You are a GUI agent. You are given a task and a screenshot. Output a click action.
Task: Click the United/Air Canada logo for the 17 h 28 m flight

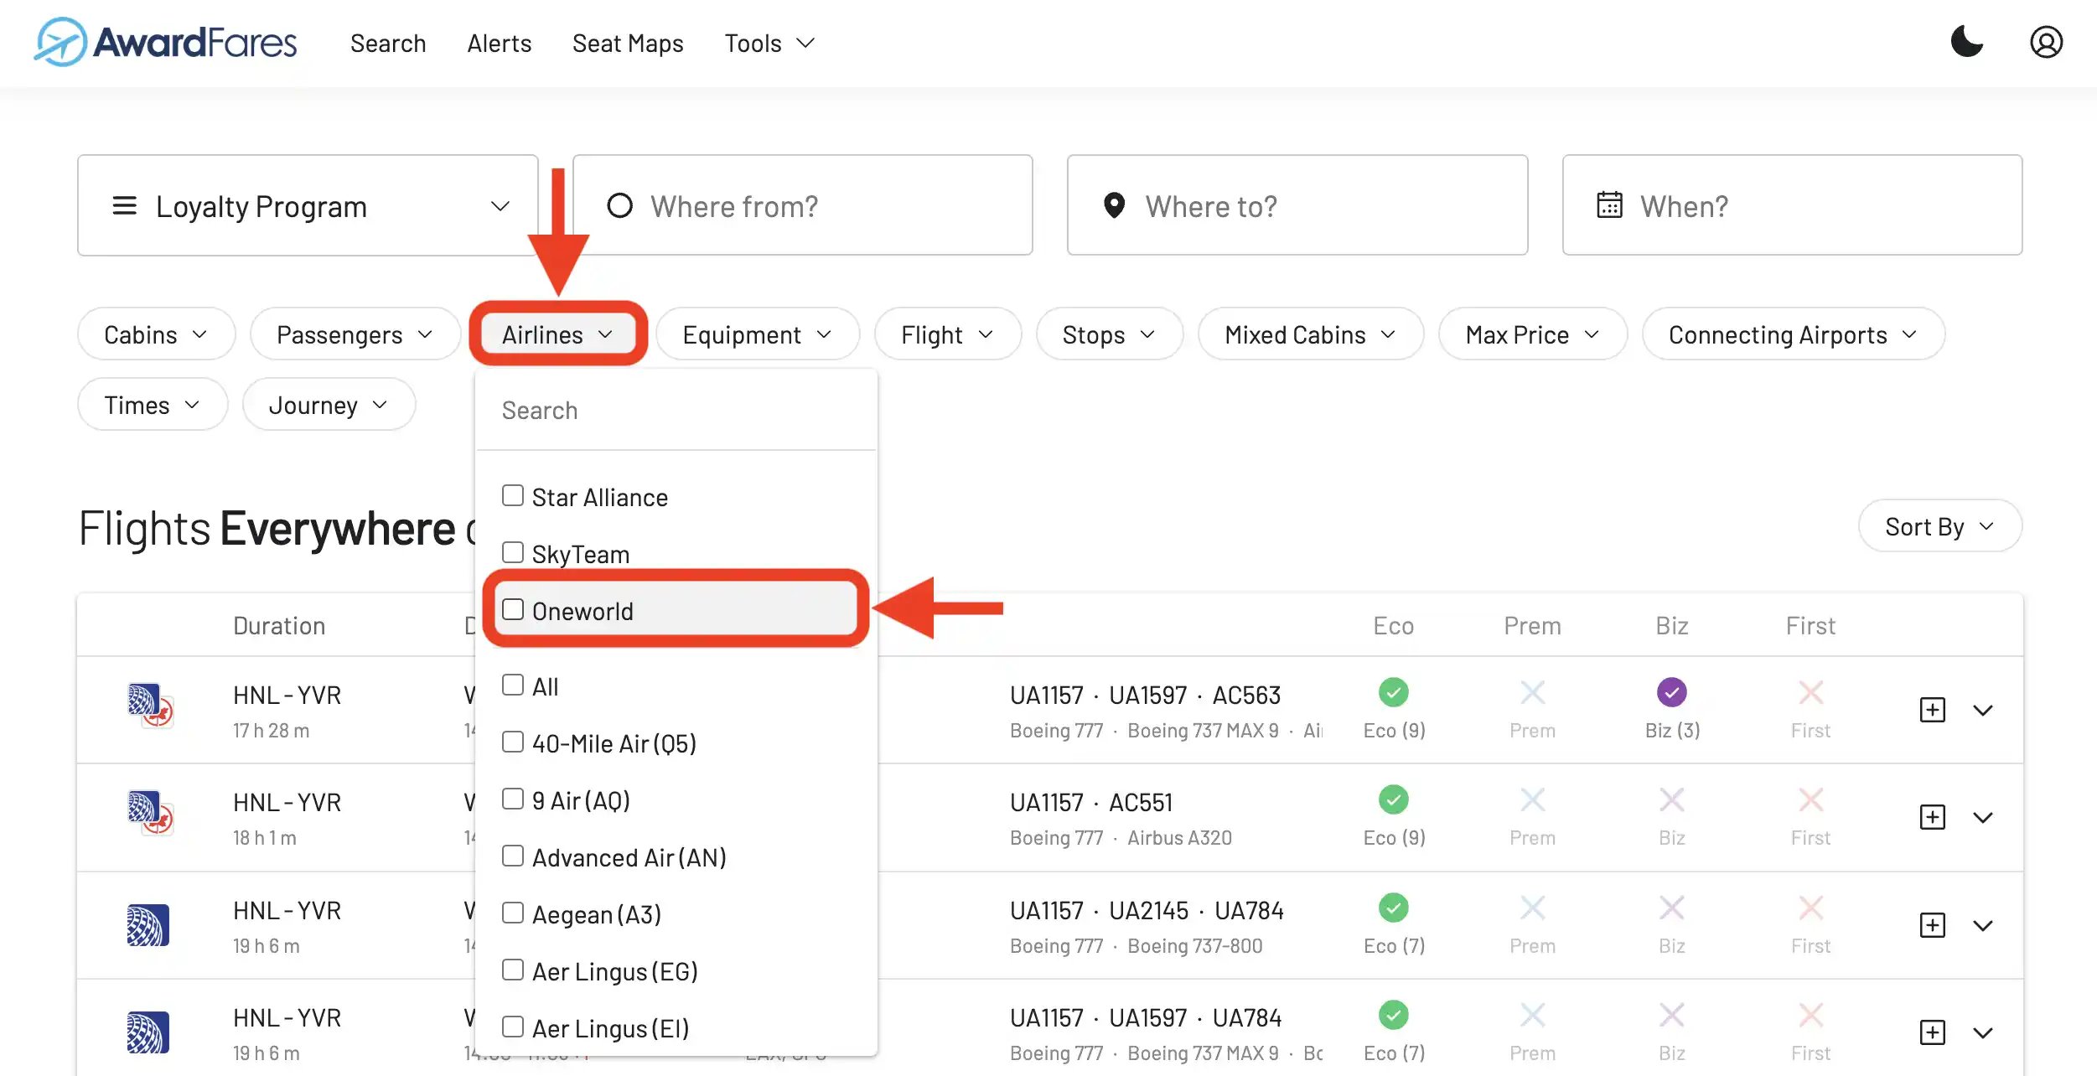[x=149, y=706]
